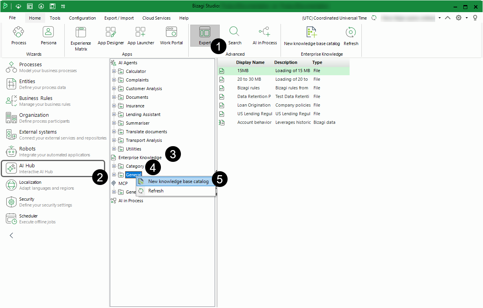Collapse the left sidebar arrow
This screenshot has width=483, height=308.
[11, 236]
